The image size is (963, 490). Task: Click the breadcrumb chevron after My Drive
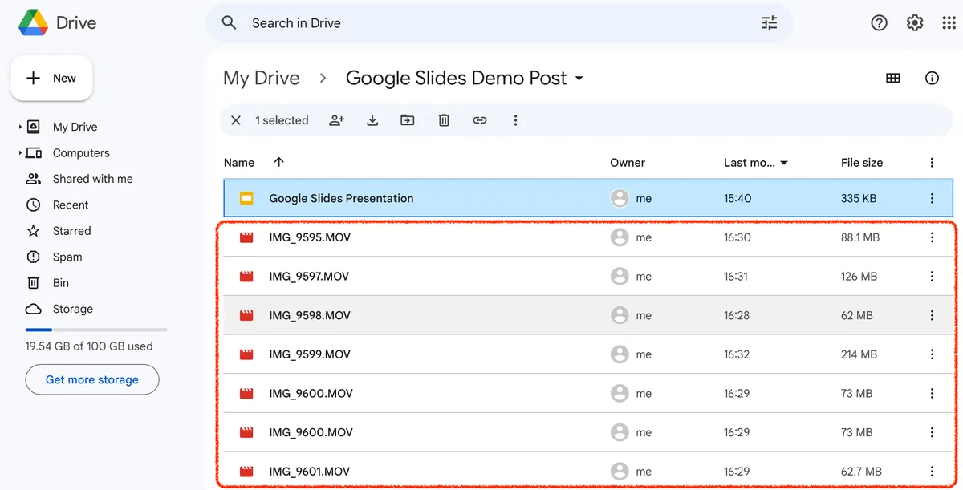coord(323,78)
